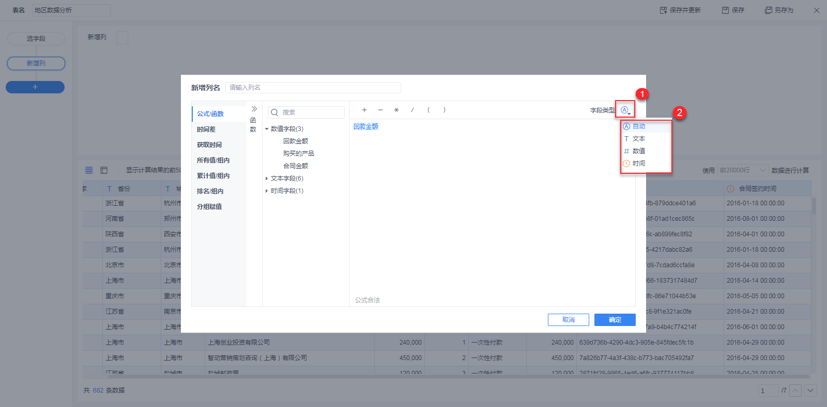The width and height of the screenshot is (827, 407).
Task: Select the 分组赋值 tab
Action: pos(219,207)
